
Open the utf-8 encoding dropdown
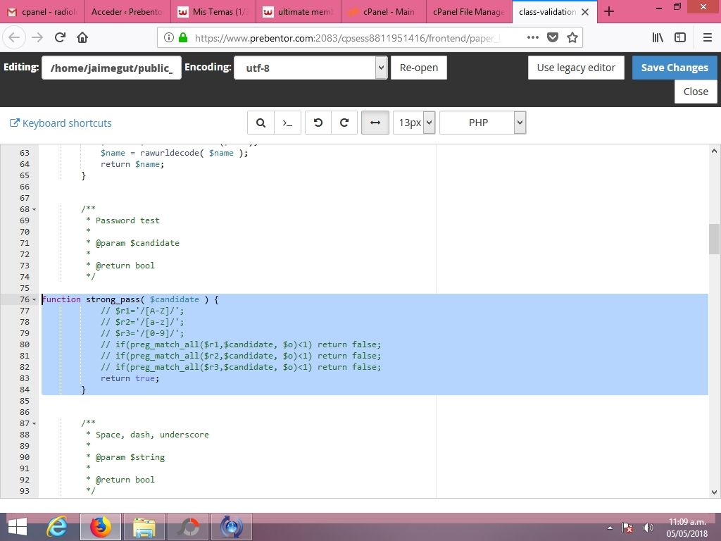tap(311, 68)
